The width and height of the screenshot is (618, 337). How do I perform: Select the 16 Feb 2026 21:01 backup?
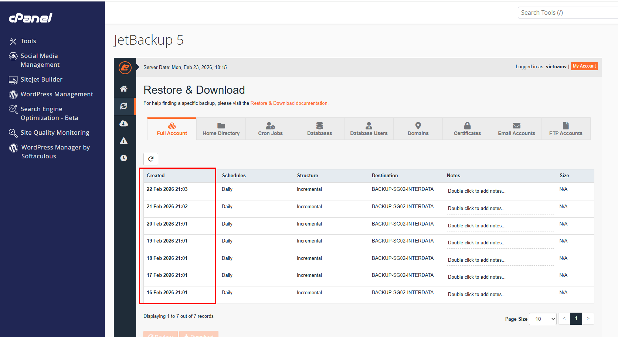coord(369,295)
